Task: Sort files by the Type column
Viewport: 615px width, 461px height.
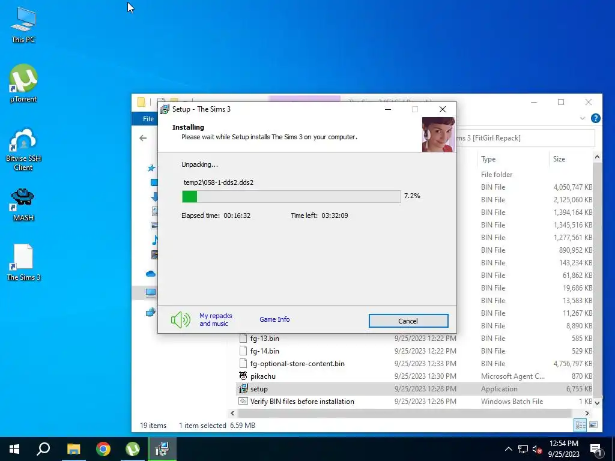Action: click(488, 158)
